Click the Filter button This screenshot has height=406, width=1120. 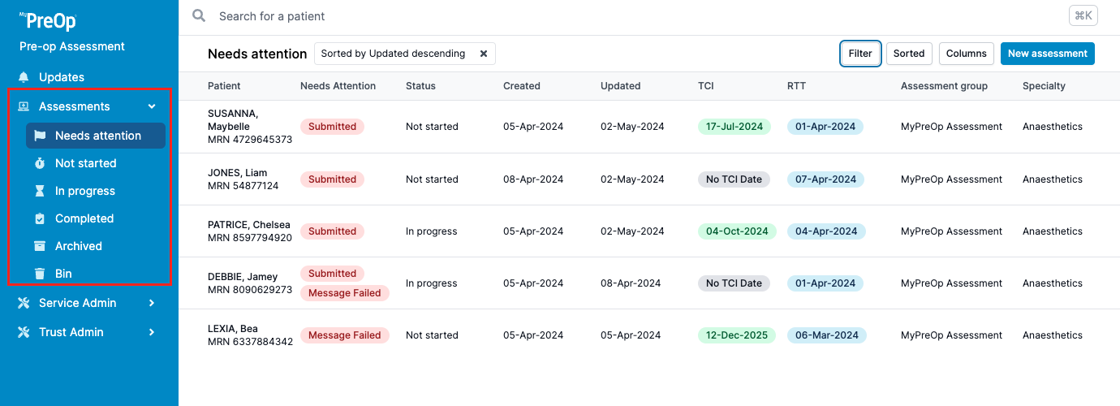click(860, 54)
